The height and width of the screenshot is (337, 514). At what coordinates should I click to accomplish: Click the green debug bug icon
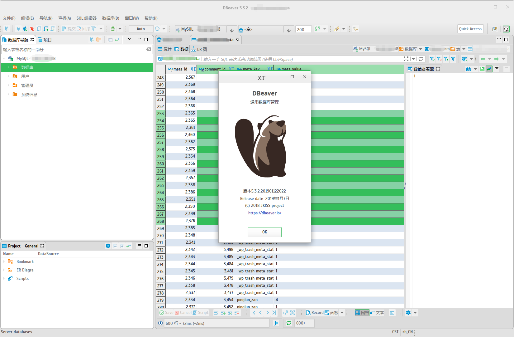tap(113, 29)
